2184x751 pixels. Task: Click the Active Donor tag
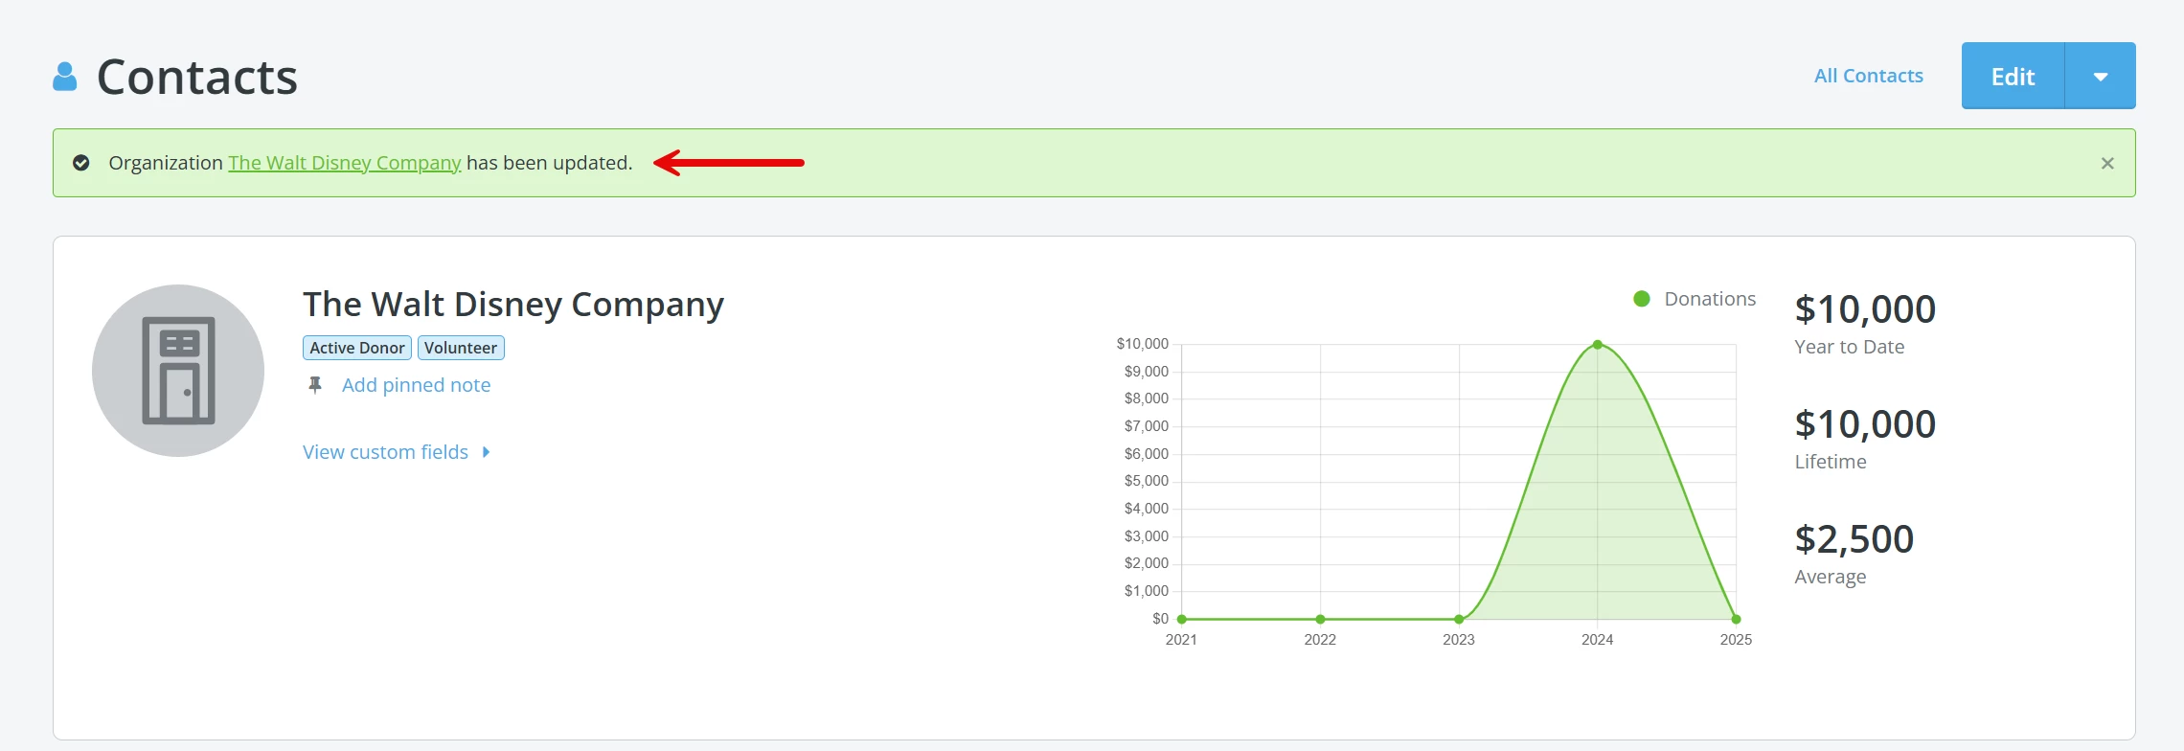(x=357, y=348)
